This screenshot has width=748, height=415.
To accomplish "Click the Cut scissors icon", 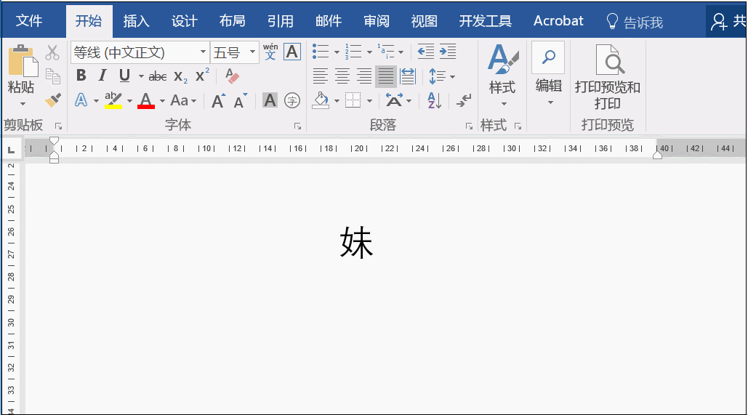I will coord(52,52).
